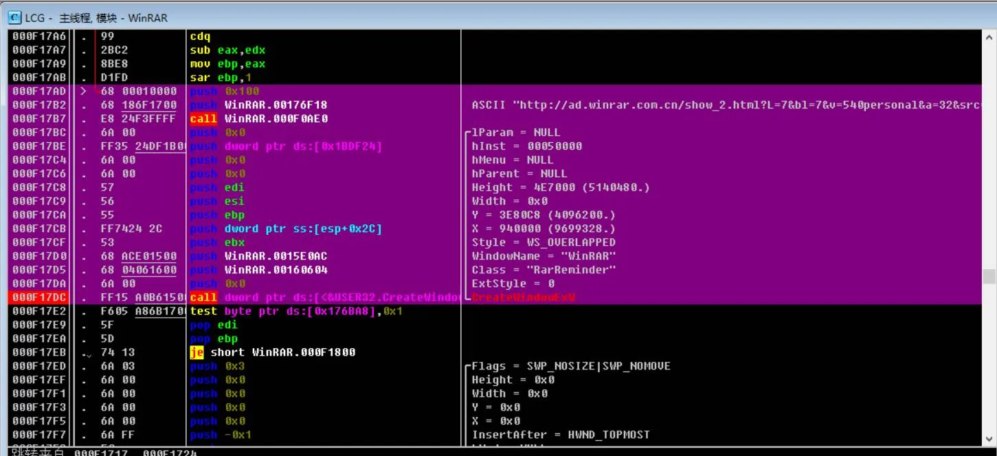The width and height of the screenshot is (997, 456).
Task: Select address 000F17A6
Action: [x=40, y=36]
